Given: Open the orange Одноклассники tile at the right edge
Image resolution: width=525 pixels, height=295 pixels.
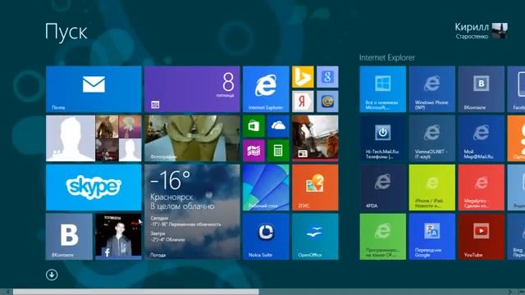Looking at the screenshot, I should (x=516, y=138).
